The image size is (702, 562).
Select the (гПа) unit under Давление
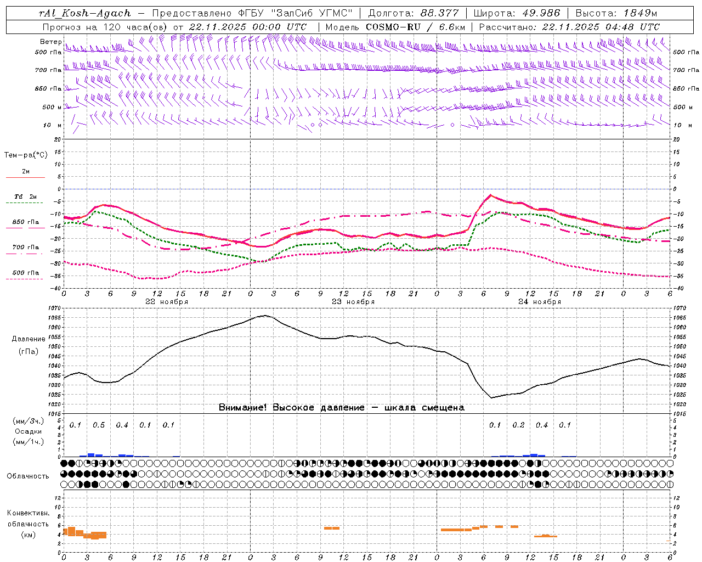pos(29,352)
